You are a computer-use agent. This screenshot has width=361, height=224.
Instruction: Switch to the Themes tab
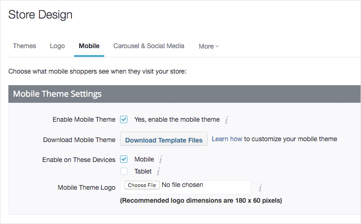pos(25,46)
